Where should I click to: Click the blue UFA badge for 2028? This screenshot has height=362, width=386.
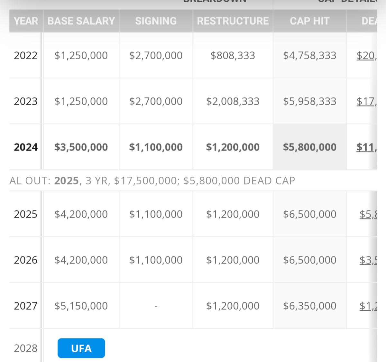click(81, 348)
